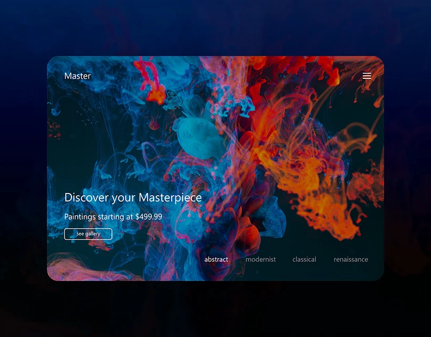This screenshot has width=431, height=337.
Task: Go to the renaissance tab
Action: [351, 259]
